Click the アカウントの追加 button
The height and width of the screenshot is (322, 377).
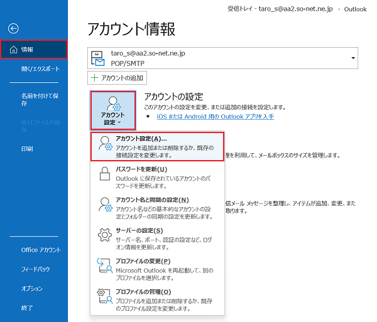[x=118, y=78]
